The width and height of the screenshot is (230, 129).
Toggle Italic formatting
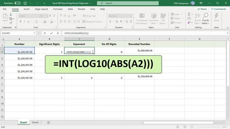[x=24, y=21]
